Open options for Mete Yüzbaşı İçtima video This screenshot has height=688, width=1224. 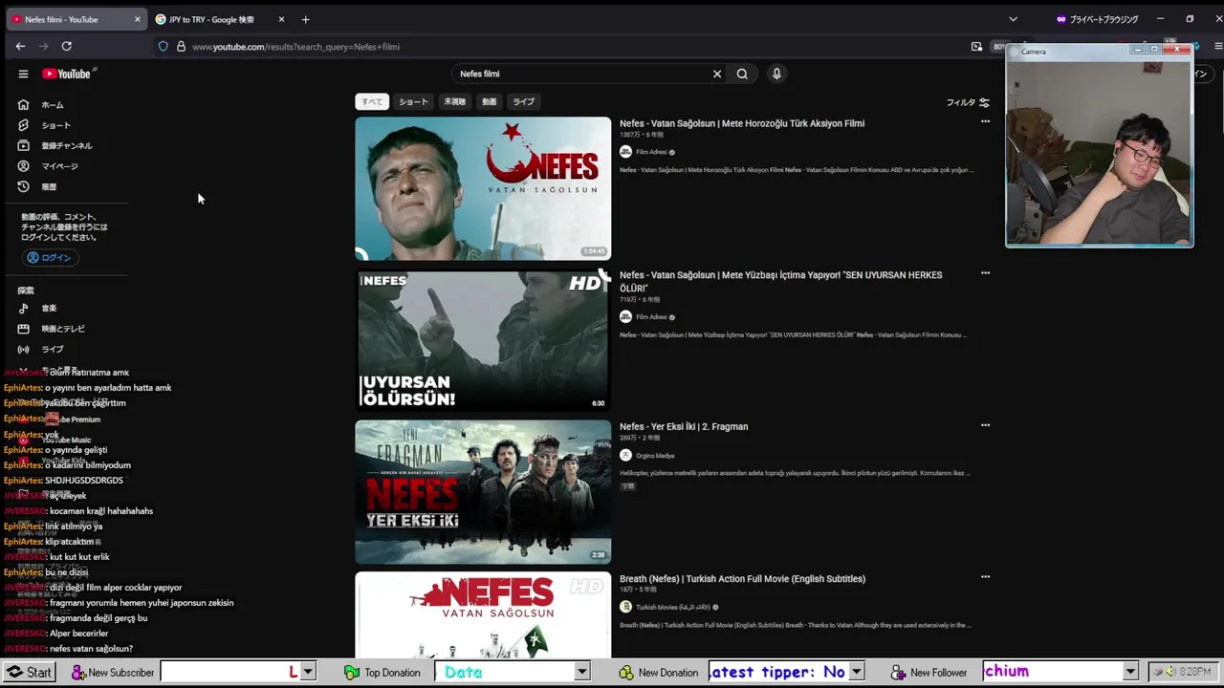tap(985, 273)
